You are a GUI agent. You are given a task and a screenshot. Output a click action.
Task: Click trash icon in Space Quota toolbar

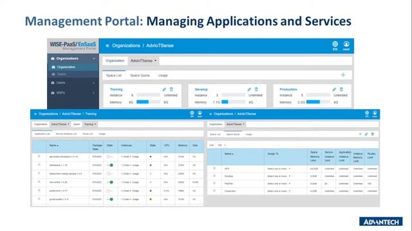372,134
